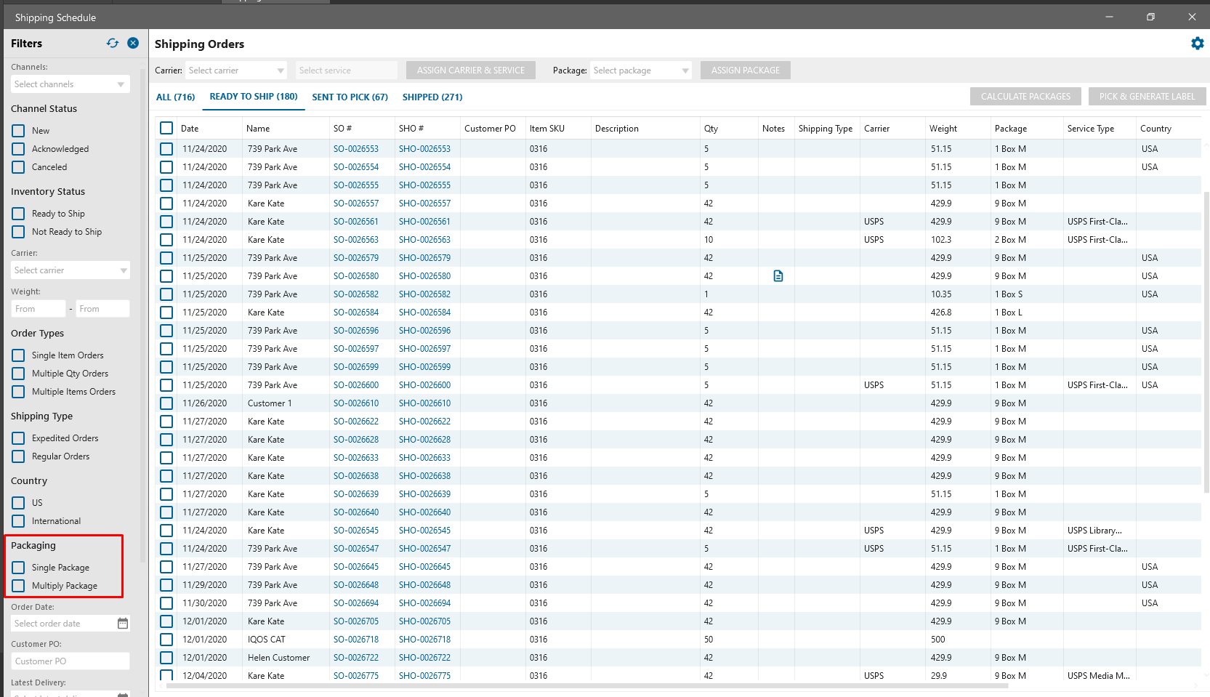Switch to the SHIPPED tab

pyautogui.click(x=432, y=97)
